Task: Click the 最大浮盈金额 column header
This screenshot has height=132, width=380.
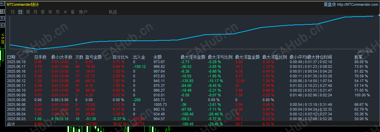Action: tap(248, 57)
